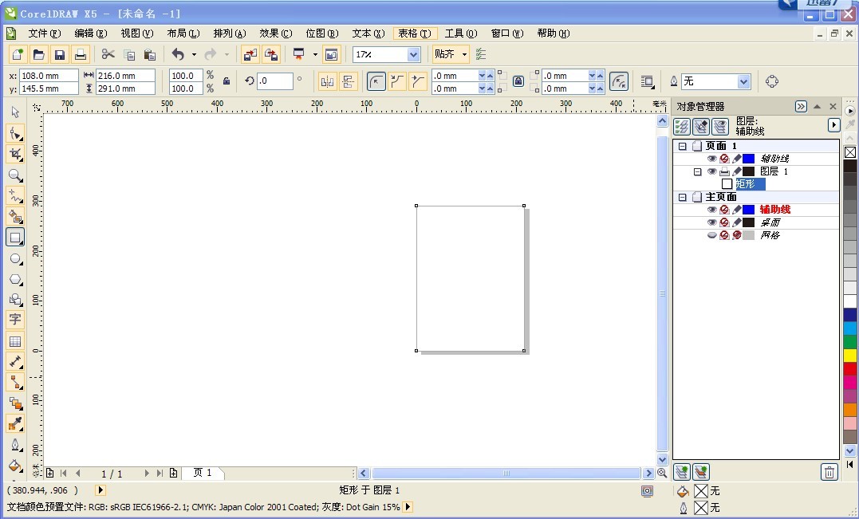
Task: Select the Ellipse tool
Action: point(15,258)
